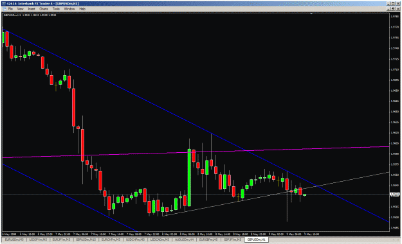The height and width of the screenshot is (244, 402).
Task: Switch to the AUDUSDm,H4 chart tab
Action: coord(184,240)
